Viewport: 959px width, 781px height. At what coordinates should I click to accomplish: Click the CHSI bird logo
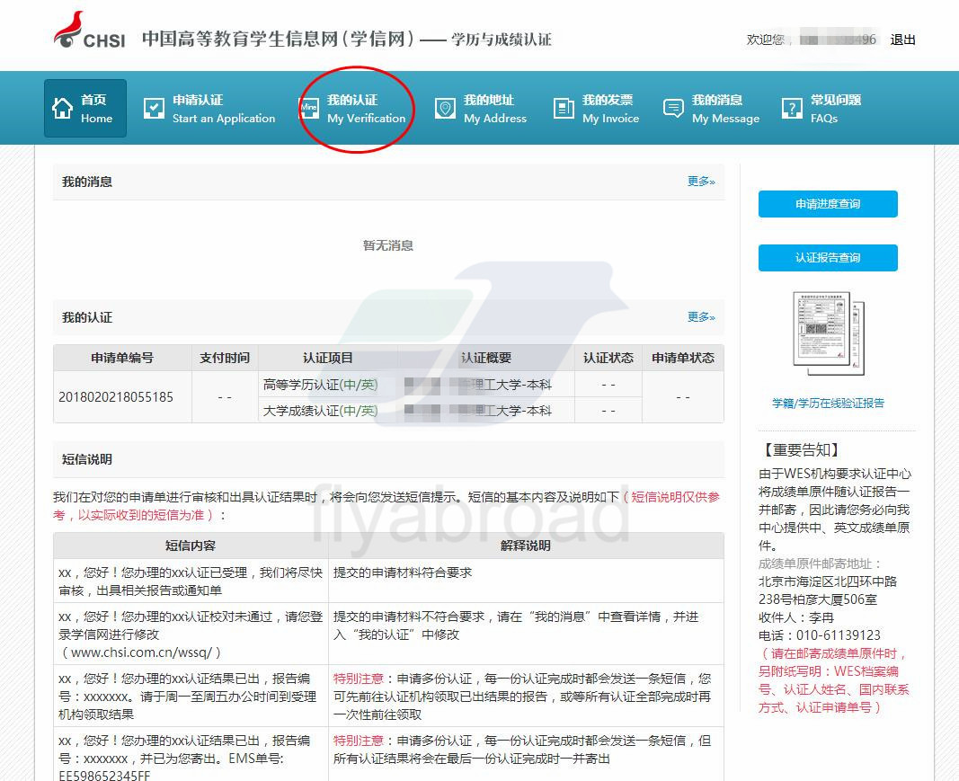coord(68,30)
